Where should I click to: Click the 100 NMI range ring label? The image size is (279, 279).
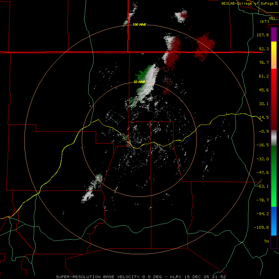tap(139, 24)
